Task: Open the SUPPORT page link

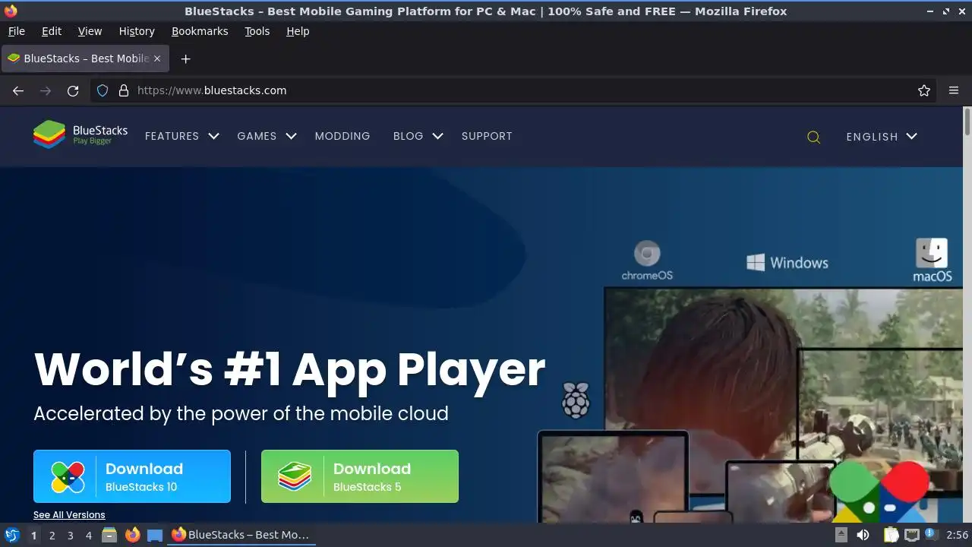Action: (487, 136)
